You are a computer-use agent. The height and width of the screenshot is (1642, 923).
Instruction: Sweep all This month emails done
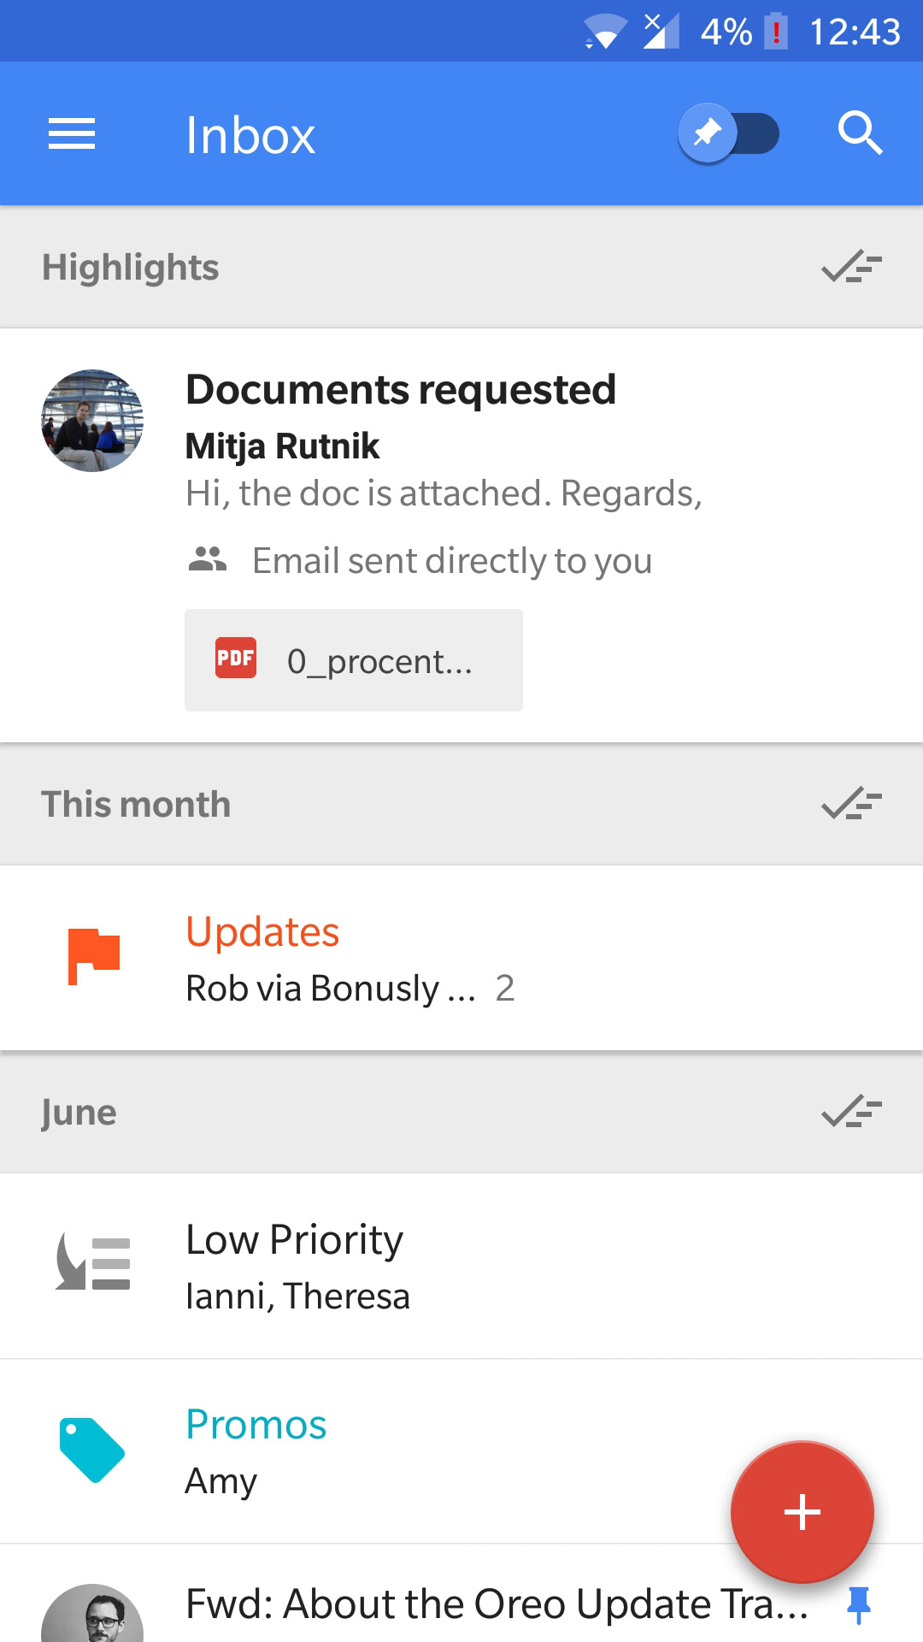coord(851,805)
